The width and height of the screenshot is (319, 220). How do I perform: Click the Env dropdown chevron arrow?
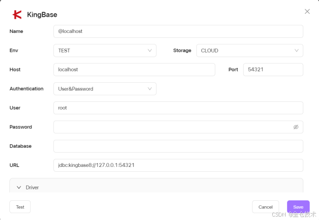pyautogui.click(x=150, y=51)
